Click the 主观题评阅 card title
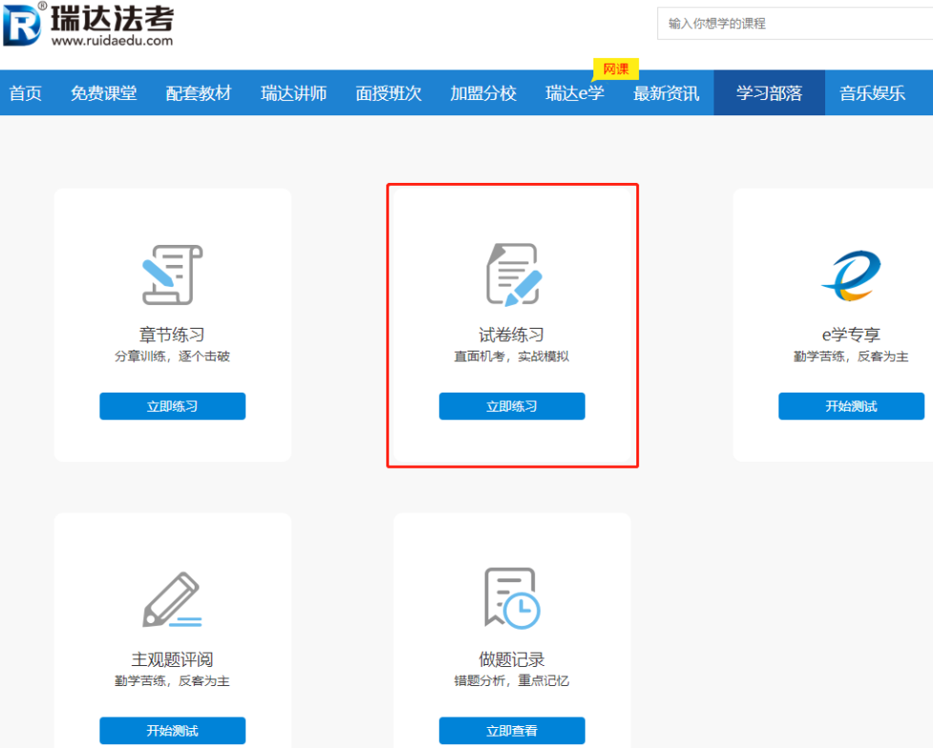The height and width of the screenshot is (748, 933). click(172, 658)
